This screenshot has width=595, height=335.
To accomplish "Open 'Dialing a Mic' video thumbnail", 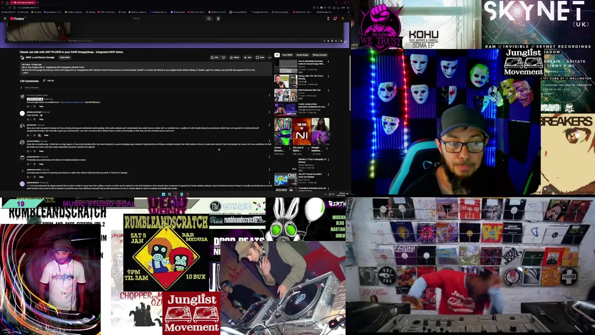I will coord(286,81).
